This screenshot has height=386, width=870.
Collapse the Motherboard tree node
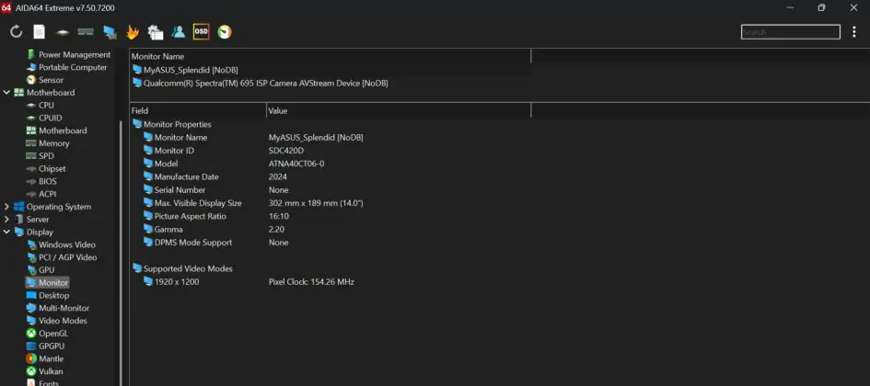point(6,93)
